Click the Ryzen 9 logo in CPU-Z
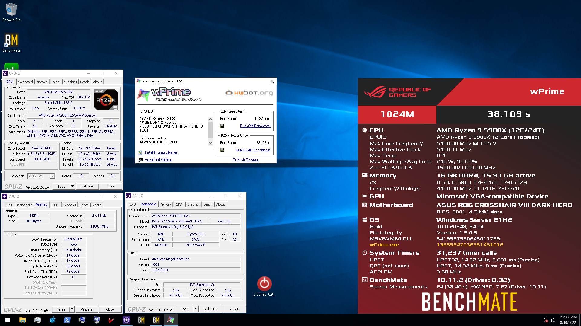Viewport: 581px width, 326px height. (106, 100)
